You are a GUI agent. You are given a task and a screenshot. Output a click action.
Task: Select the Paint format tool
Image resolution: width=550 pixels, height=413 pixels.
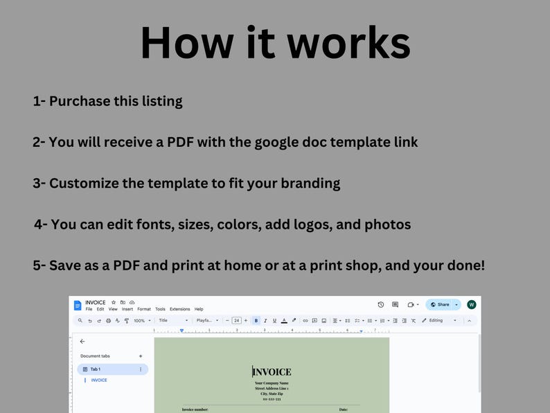pos(127,321)
